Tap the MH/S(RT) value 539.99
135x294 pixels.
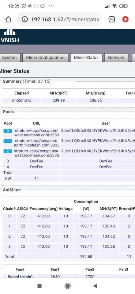(59, 100)
